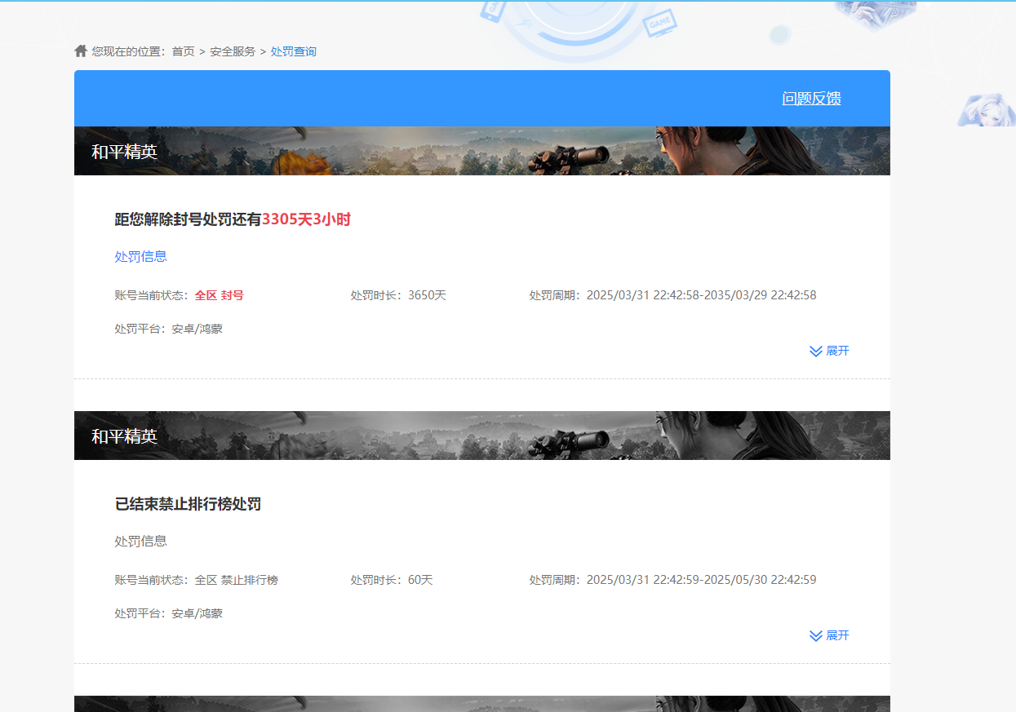Open the 安全服务 breadcrumb entry
This screenshot has height=712, width=1016.
[231, 51]
